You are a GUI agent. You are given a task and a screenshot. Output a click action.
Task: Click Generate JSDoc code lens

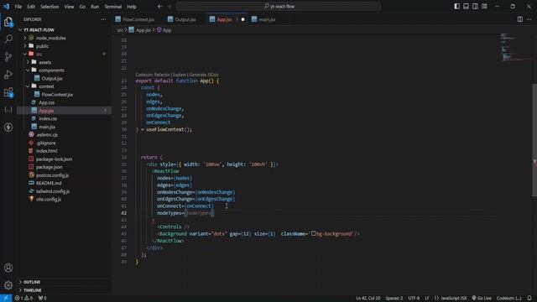[x=204, y=75]
